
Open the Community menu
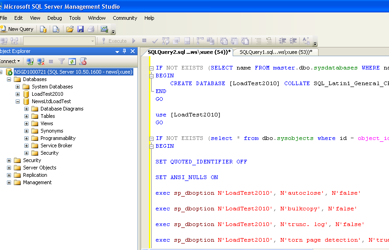click(125, 18)
